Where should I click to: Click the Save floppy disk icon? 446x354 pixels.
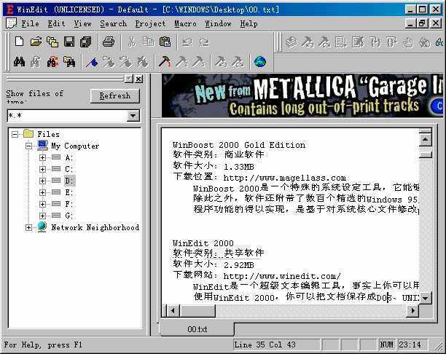69,42
